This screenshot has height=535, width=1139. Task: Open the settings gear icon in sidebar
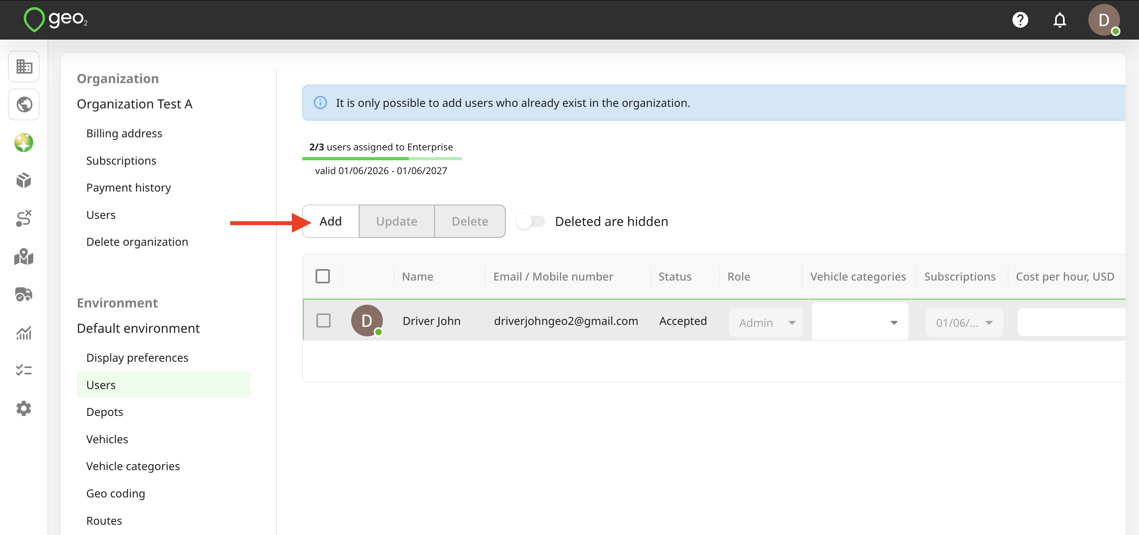click(x=24, y=408)
